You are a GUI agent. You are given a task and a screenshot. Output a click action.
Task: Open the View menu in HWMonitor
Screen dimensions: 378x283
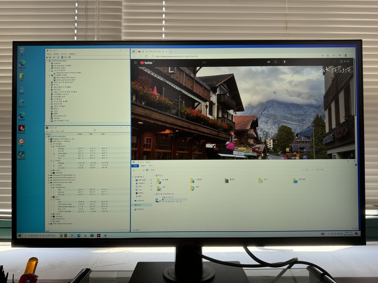52,131
